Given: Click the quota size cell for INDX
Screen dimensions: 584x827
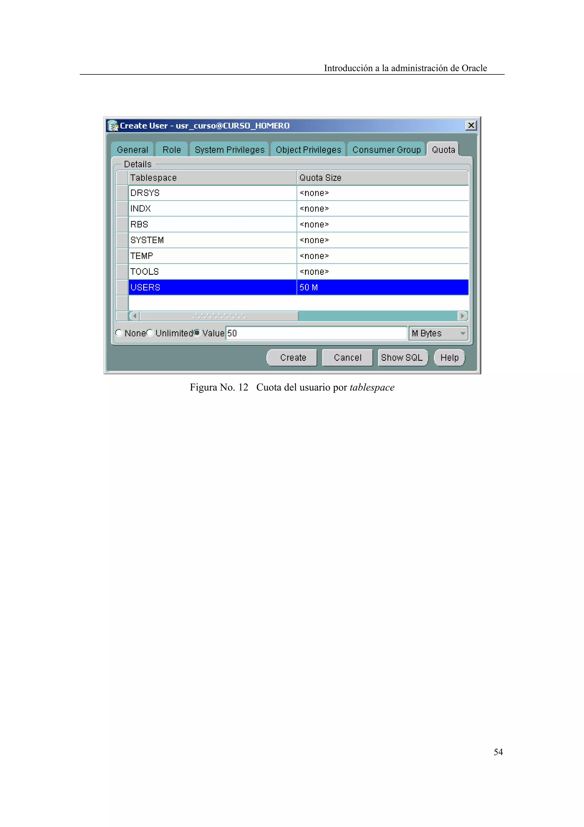Looking at the screenshot, I should click(x=383, y=209).
